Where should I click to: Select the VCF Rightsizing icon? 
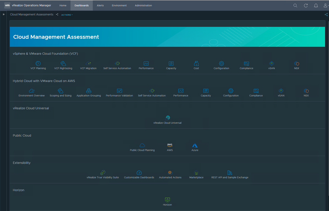tap(63, 64)
